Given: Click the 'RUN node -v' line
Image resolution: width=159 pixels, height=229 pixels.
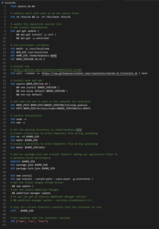Looking at the screenshot, I should coord(18,119).
